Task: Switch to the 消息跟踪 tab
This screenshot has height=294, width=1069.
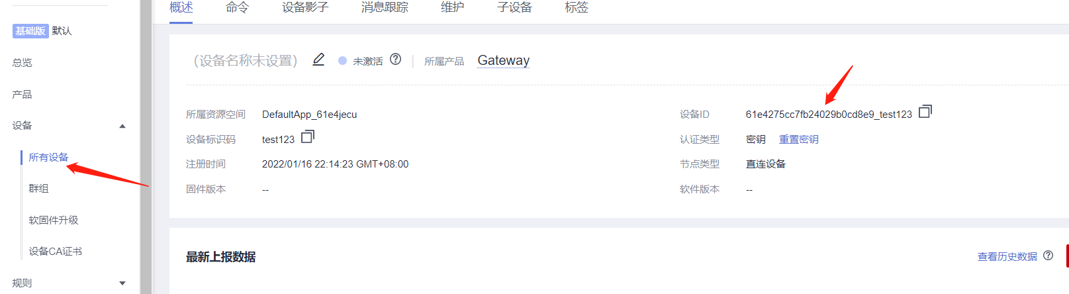Action: 385,7
